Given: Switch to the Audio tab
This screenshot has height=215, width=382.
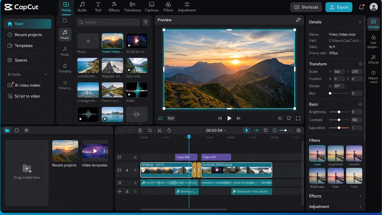Looking at the screenshot, I should 82,7.
